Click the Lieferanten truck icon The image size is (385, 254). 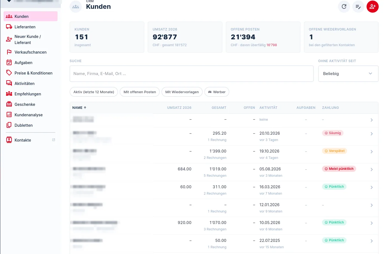coord(9,27)
